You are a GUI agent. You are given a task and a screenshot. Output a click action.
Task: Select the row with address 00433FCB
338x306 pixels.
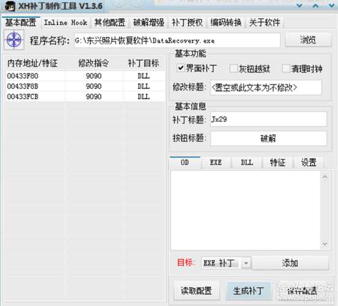(85, 97)
